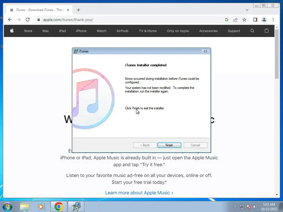Click Finish to exit the iTunes installer
Image resolution: width=283 pixels, height=212 pixels.
tap(169, 145)
